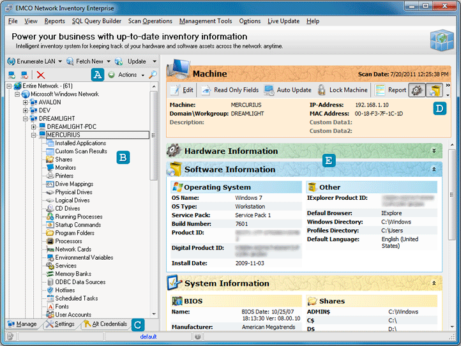Image resolution: width=461 pixels, height=346 pixels.
Task: Select Fonts in the tree
Action: (x=62, y=306)
